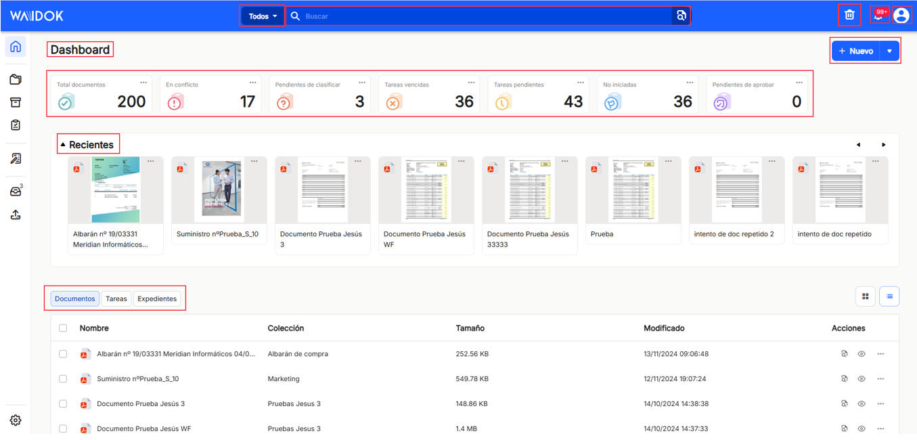Screen dimensions: 917x440
Task: Open the folders icon in sidebar
Action: coord(16,80)
